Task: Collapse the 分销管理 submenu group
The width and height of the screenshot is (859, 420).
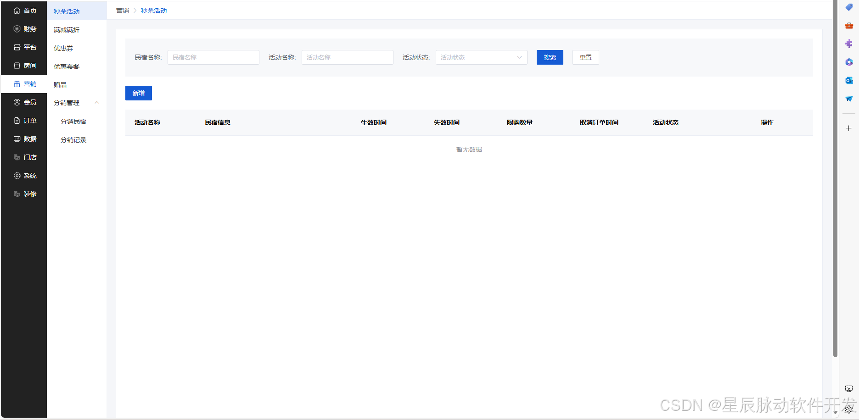Action: (77, 103)
